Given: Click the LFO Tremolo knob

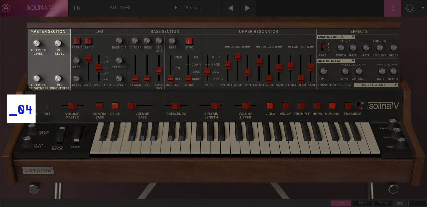Looking at the screenshot, I should pyautogui.click(x=119, y=61).
